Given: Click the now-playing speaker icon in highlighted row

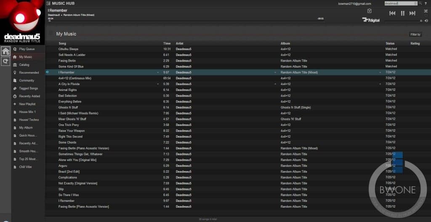Looking at the screenshot, I should pos(47,72).
